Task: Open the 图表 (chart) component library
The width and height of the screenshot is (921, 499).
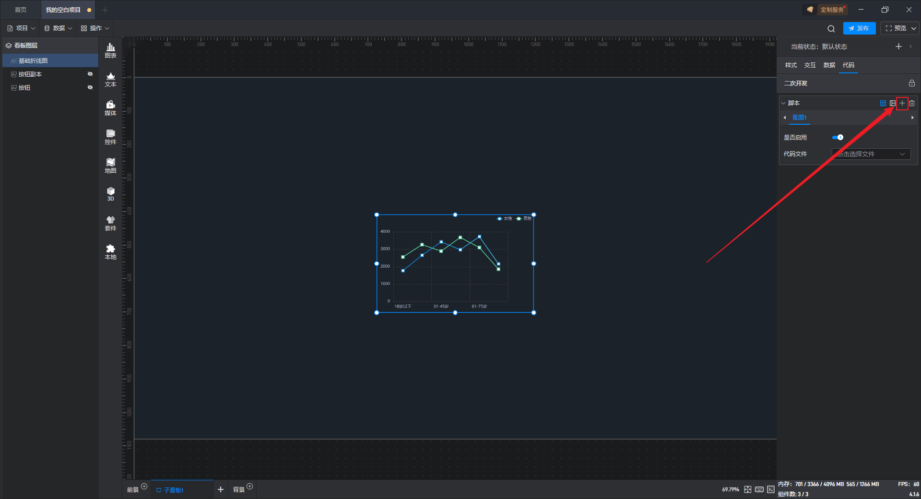Action: [x=110, y=50]
